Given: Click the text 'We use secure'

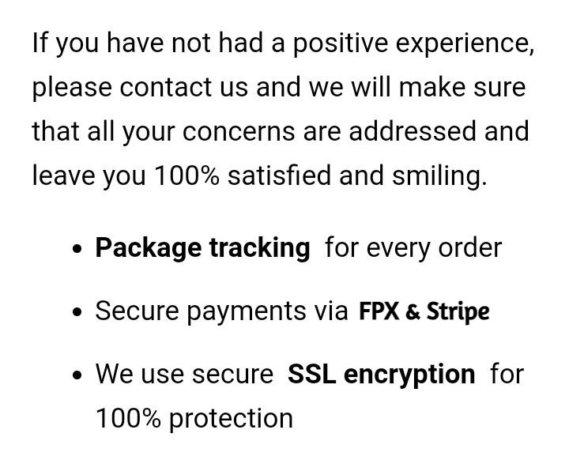Looking at the screenshot, I should [x=184, y=374].
